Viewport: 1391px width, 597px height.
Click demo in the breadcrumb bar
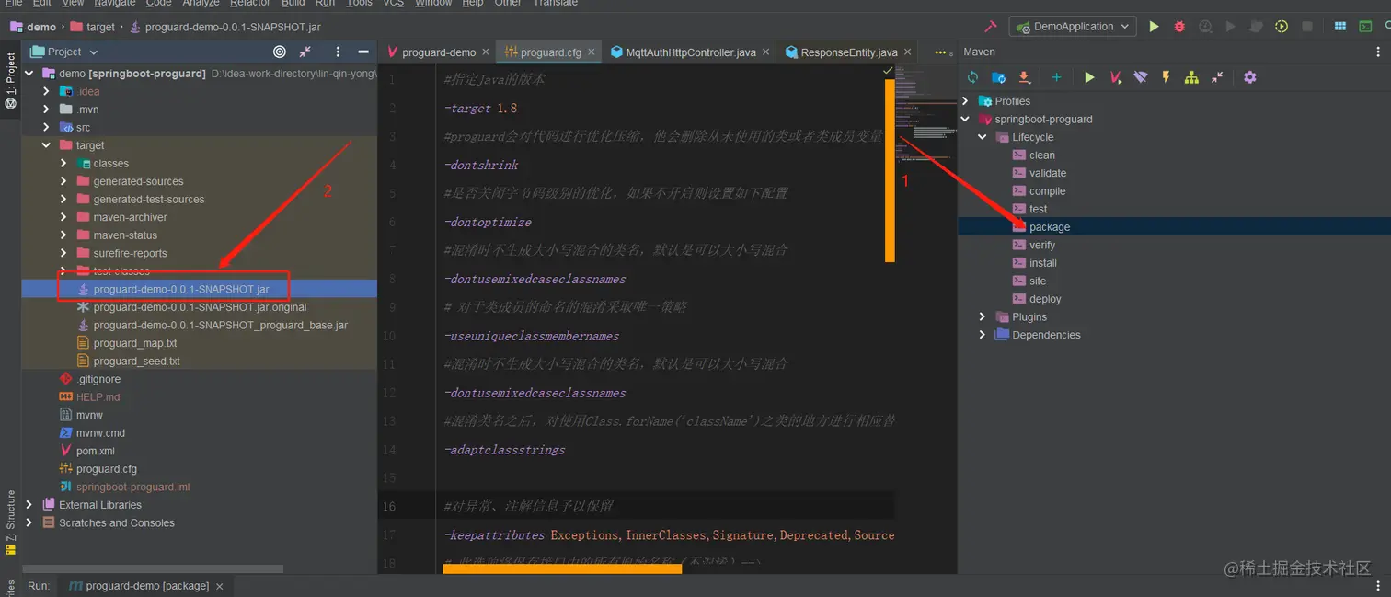pyautogui.click(x=41, y=27)
